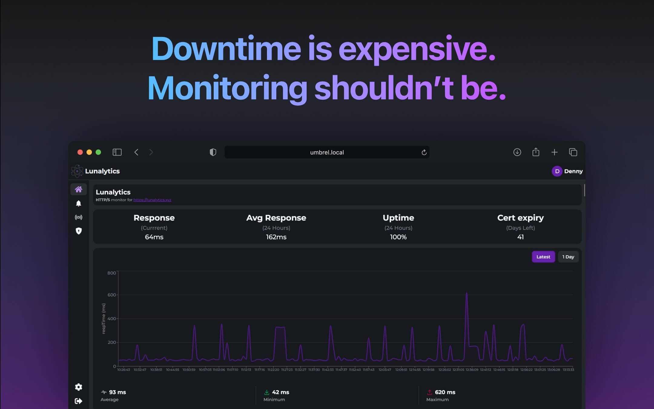Screen dimensions: 654x409
Task: Click the umbrel.local address bar
Action: click(x=327, y=152)
